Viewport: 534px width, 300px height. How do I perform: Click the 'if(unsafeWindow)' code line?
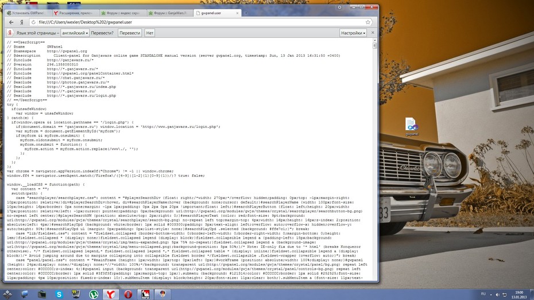pyautogui.click(x=29, y=109)
